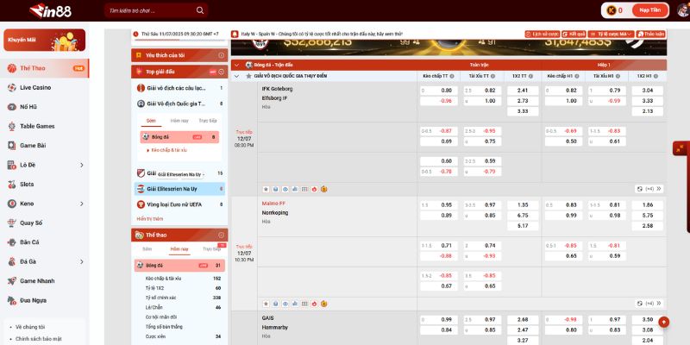Open the Tỷ lệ cược Mã odds dropdown
The image size is (690, 345).
click(x=609, y=34)
